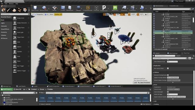
Task: Click the Search Classes input field
Action: [15, 14]
